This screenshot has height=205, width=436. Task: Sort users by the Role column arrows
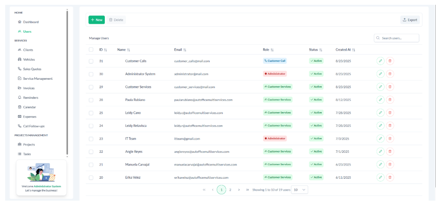tap(272, 50)
